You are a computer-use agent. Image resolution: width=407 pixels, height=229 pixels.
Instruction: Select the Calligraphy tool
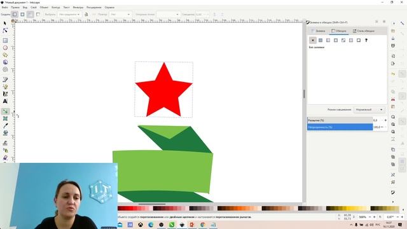point(5,94)
